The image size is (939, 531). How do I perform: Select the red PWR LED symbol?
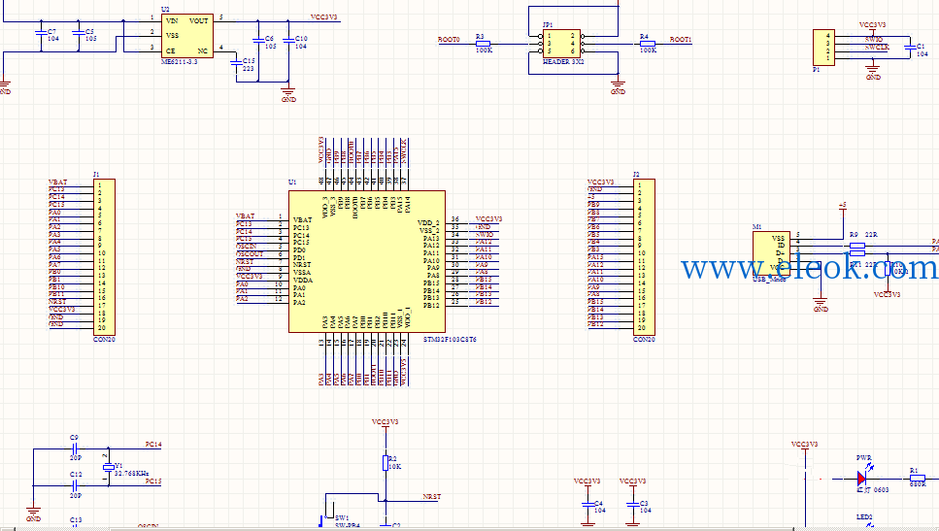(x=861, y=479)
